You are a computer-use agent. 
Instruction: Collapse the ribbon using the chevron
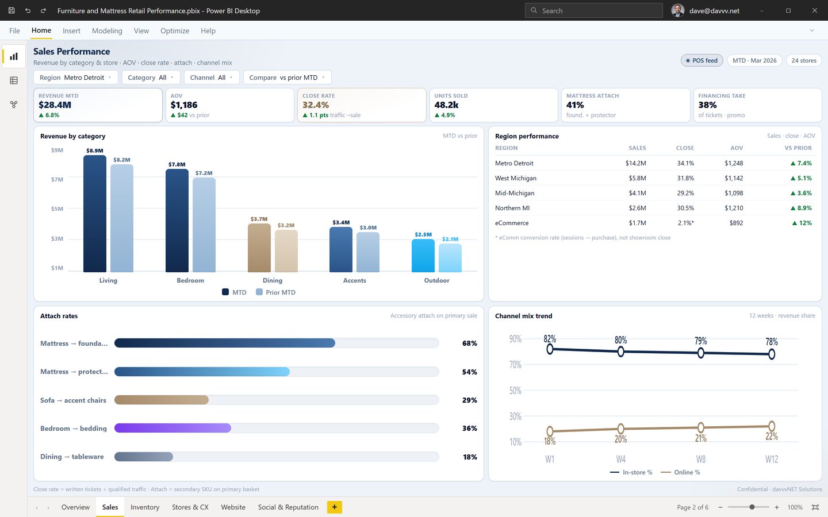click(812, 30)
